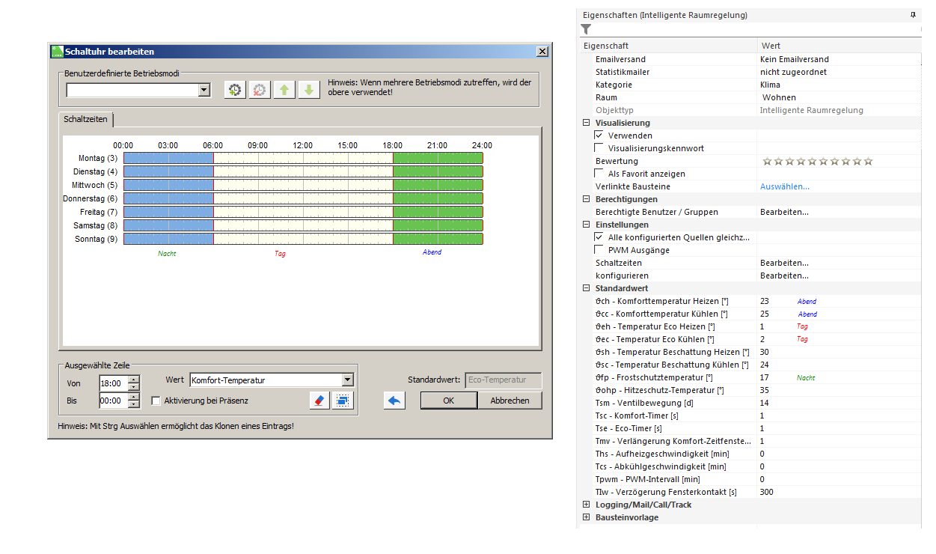Viewport: 936px width, 554px height.
Task: Click the eraser icon for selected row
Action: coord(319,401)
